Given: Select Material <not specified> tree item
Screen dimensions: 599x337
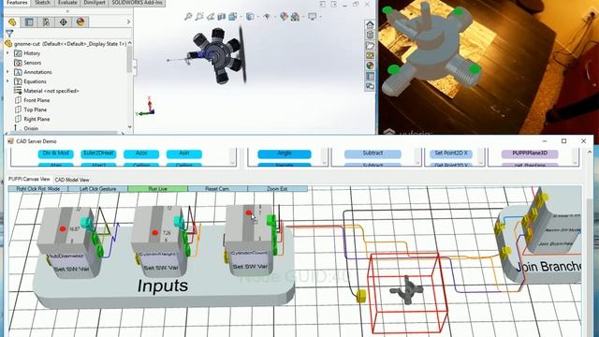Looking at the screenshot, I should pyautogui.click(x=51, y=91).
